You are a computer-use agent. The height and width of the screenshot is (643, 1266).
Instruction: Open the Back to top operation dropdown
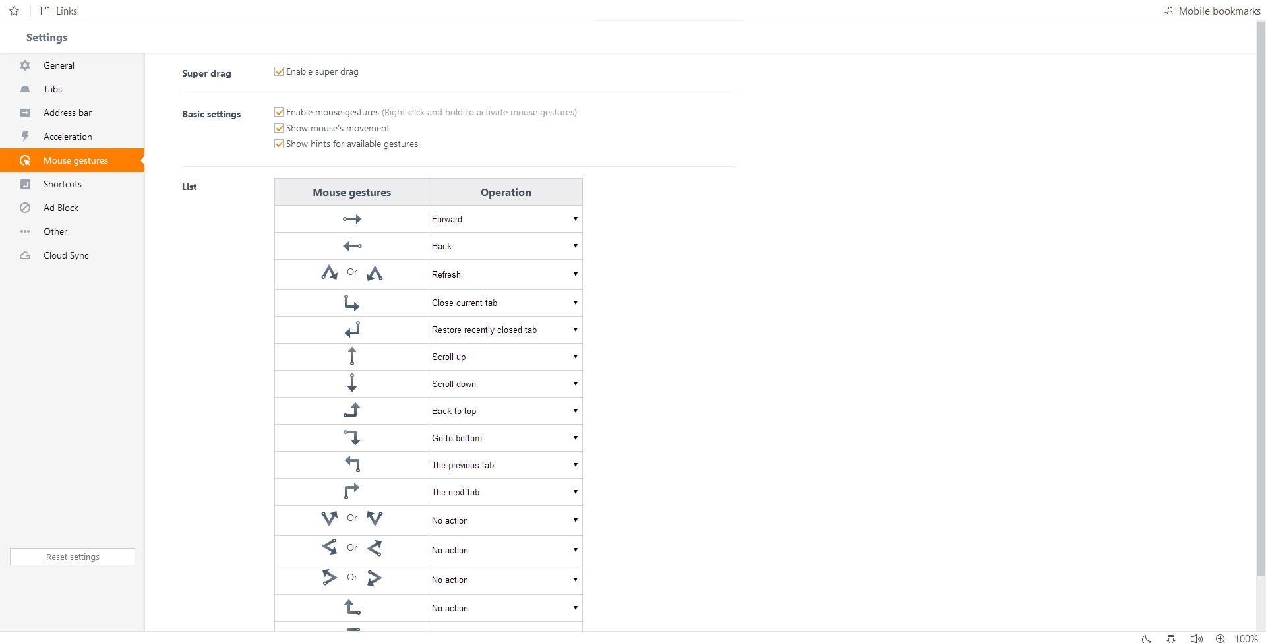pyautogui.click(x=505, y=411)
